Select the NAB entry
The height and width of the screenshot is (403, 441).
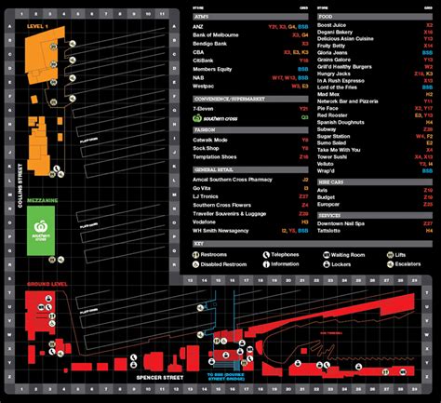click(x=250, y=78)
